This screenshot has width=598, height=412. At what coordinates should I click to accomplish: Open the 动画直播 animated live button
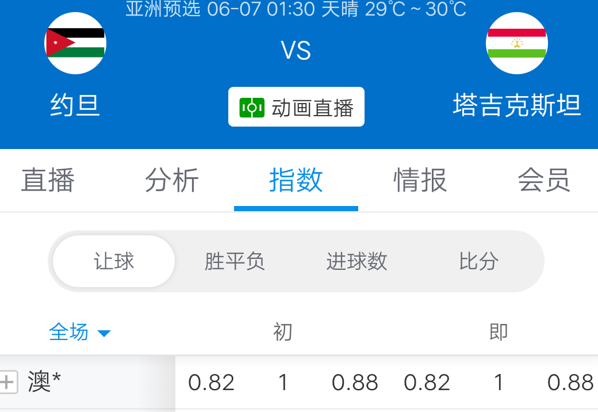point(296,107)
